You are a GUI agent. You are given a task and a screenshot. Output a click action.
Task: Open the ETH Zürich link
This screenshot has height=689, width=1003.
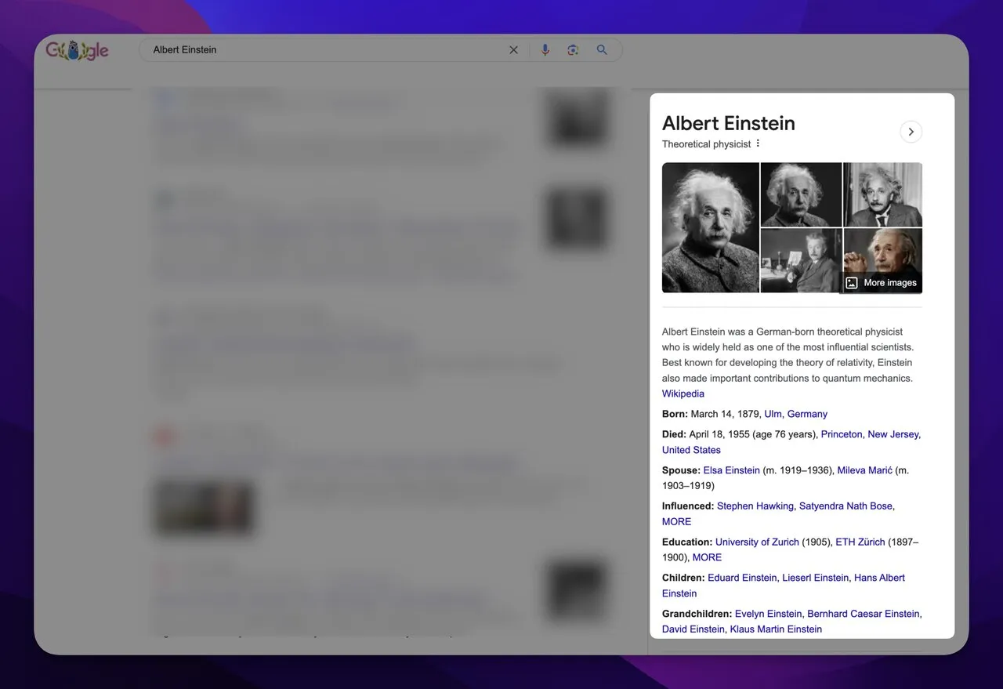[x=860, y=542]
